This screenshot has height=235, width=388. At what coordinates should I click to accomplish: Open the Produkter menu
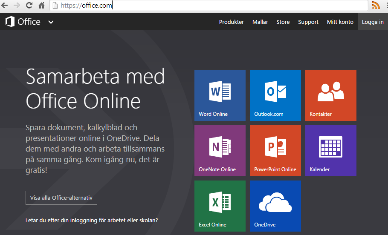tap(232, 22)
